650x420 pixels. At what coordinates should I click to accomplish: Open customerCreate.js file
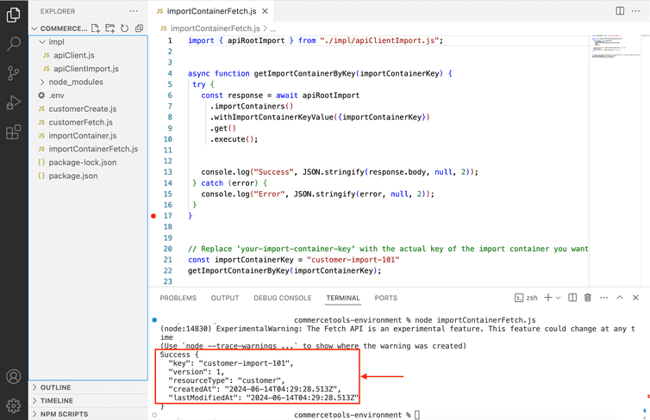click(82, 108)
